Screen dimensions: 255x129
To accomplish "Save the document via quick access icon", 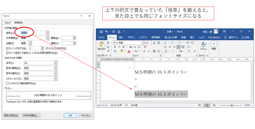I will [x=101, y=32].
